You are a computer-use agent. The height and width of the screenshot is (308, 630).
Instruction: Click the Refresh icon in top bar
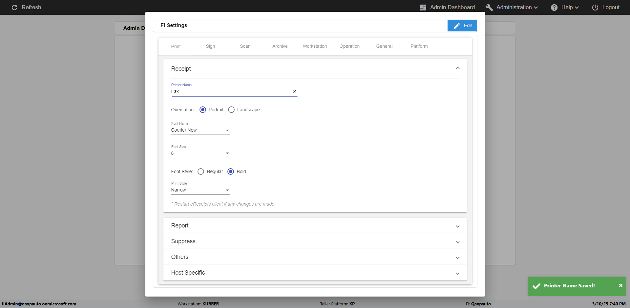[14, 7]
